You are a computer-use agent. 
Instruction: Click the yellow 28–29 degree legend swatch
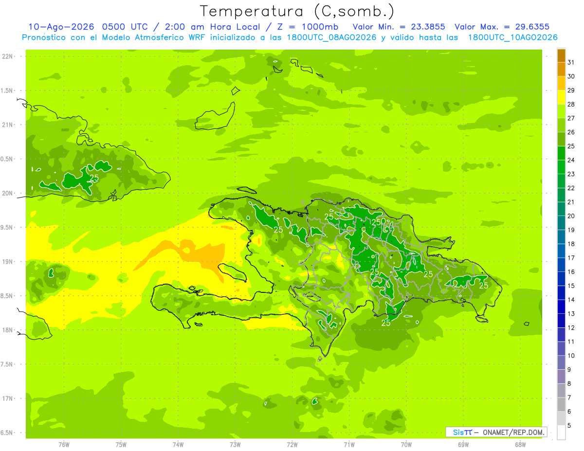click(x=561, y=97)
